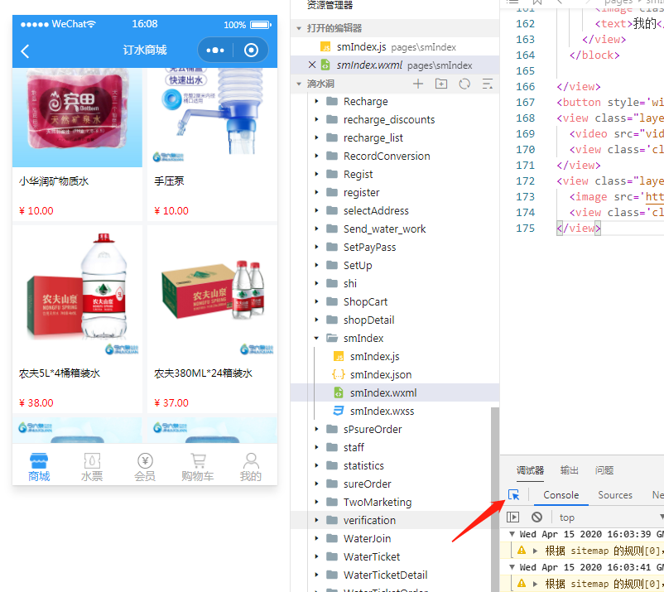Click the refresh icon in explorer toolbar
664x592 pixels.
click(464, 84)
